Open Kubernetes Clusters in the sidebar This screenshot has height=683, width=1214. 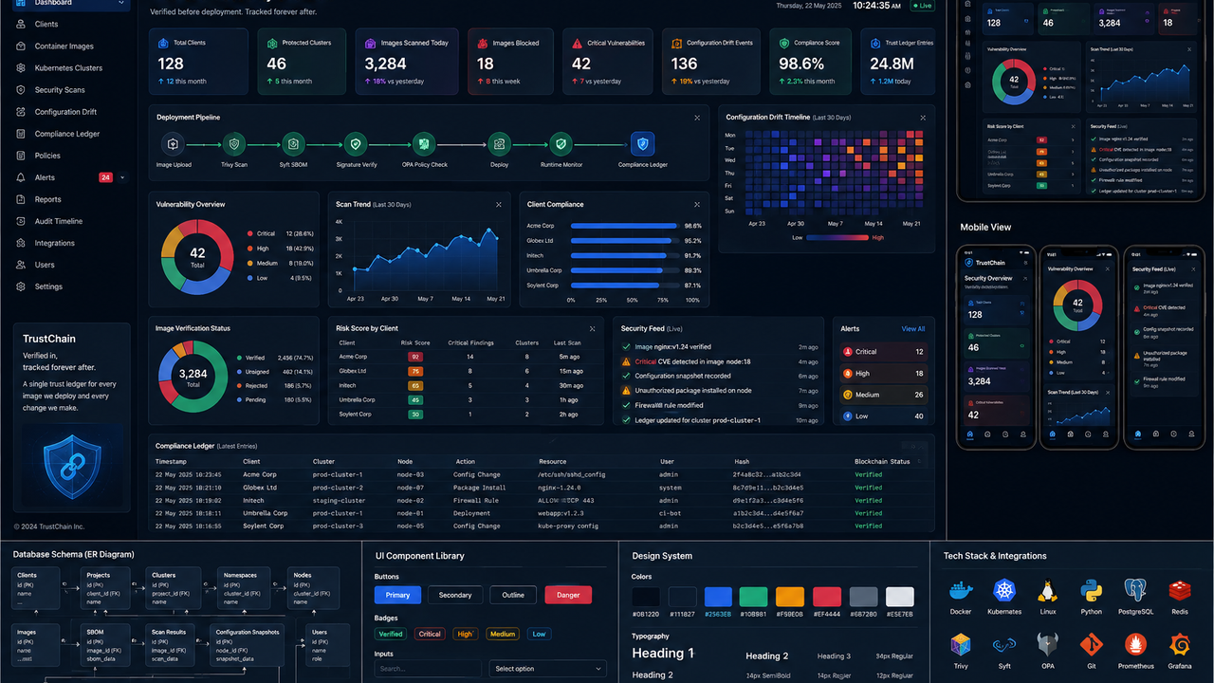click(67, 68)
